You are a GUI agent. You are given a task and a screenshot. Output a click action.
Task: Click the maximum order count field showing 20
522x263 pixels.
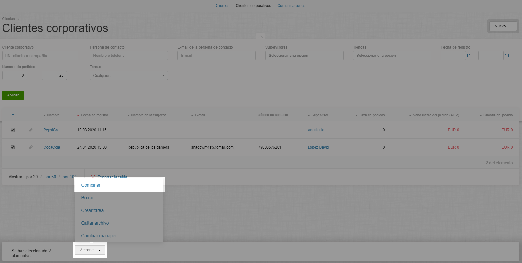pyautogui.click(x=54, y=75)
